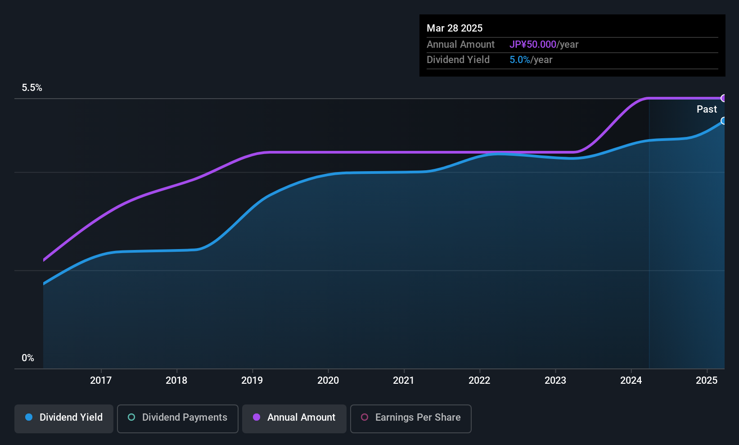The image size is (739, 445).
Task: Click the teal ring icon beside Dividend Payments
Action: click(131, 417)
